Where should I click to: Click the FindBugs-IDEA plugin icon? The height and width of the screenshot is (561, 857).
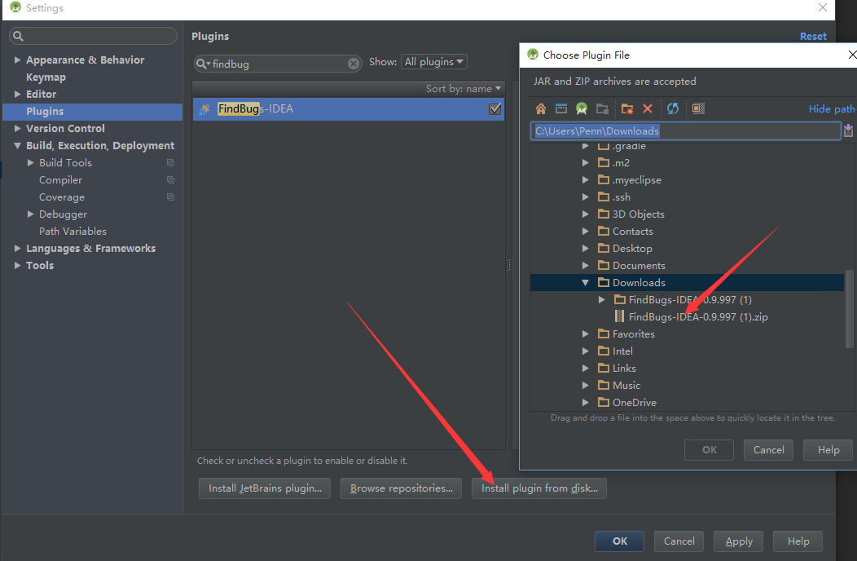tap(204, 109)
